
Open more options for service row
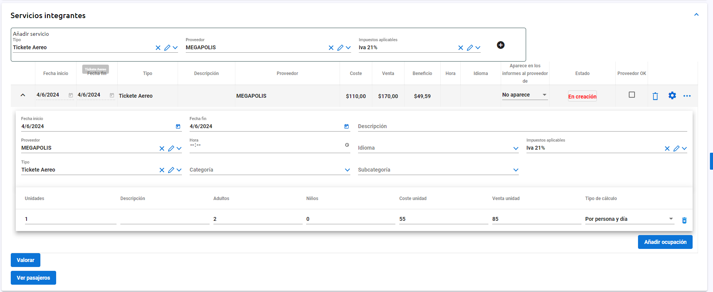click(687, 96)
